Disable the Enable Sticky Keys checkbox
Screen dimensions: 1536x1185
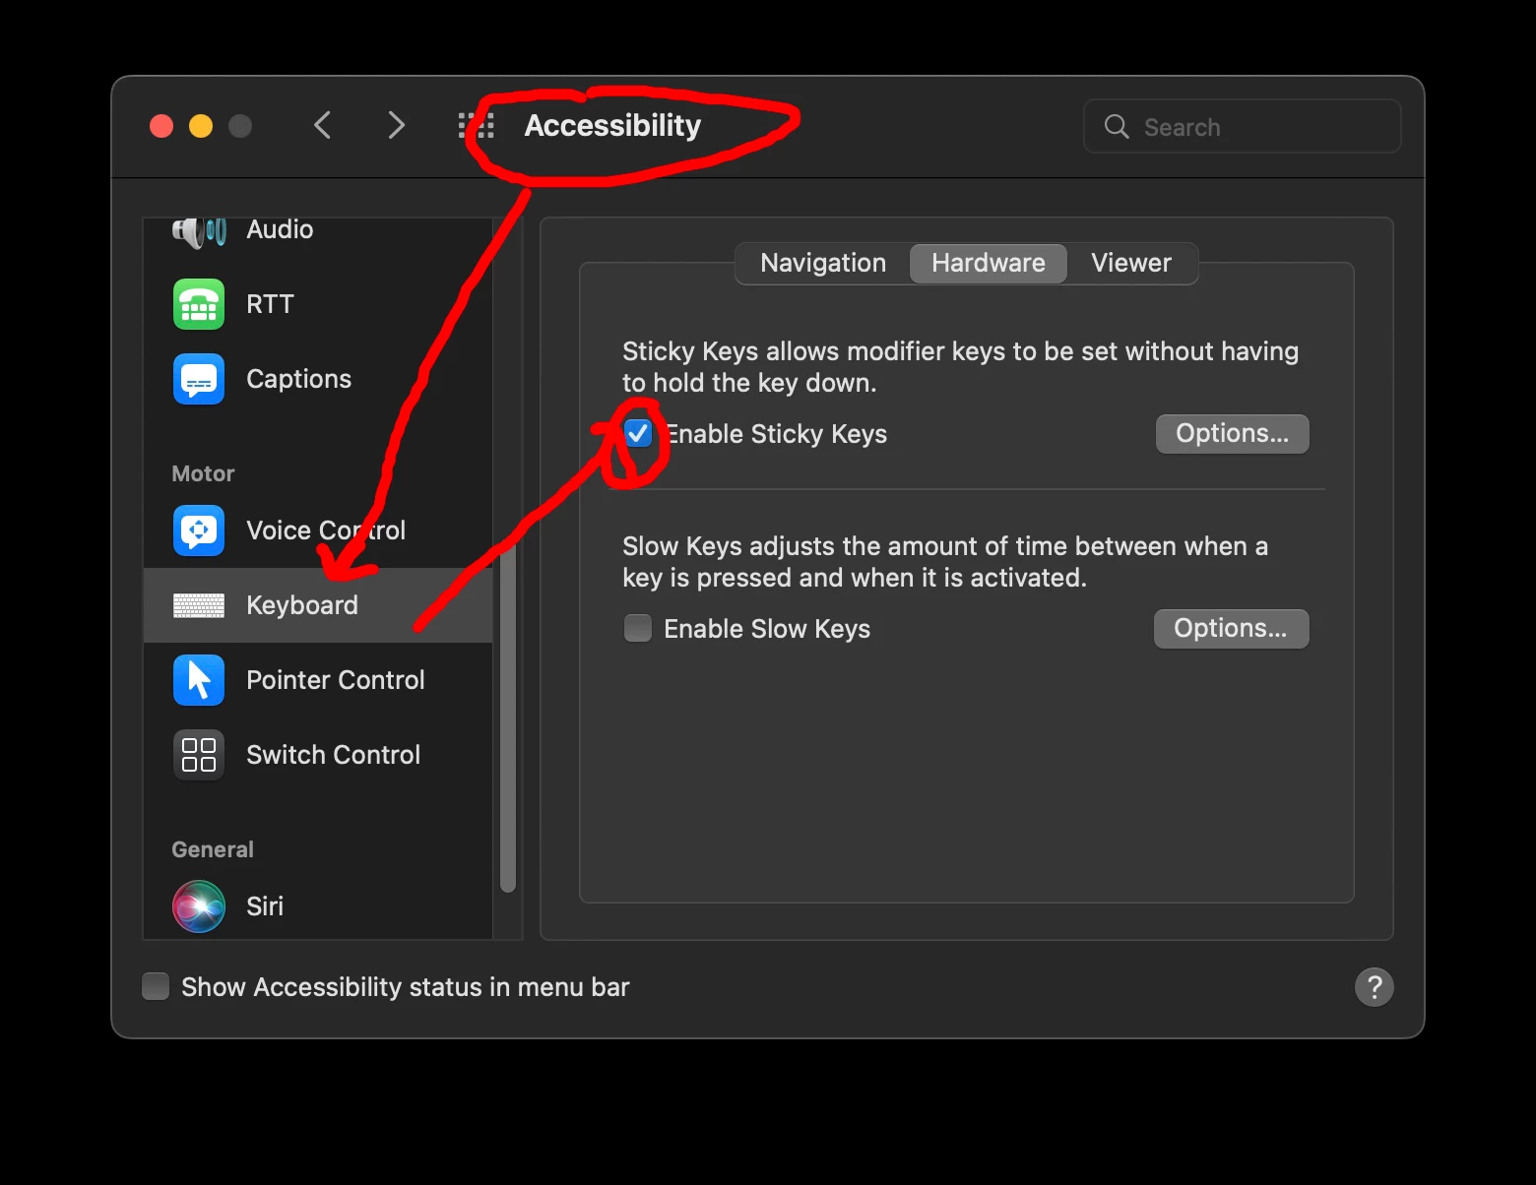coord(638,433)
